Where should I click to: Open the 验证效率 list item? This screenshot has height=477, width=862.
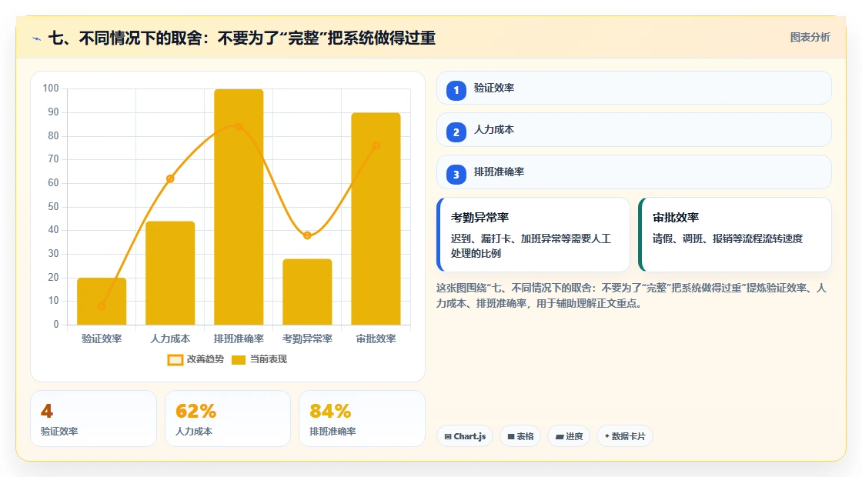coord(634,88)
